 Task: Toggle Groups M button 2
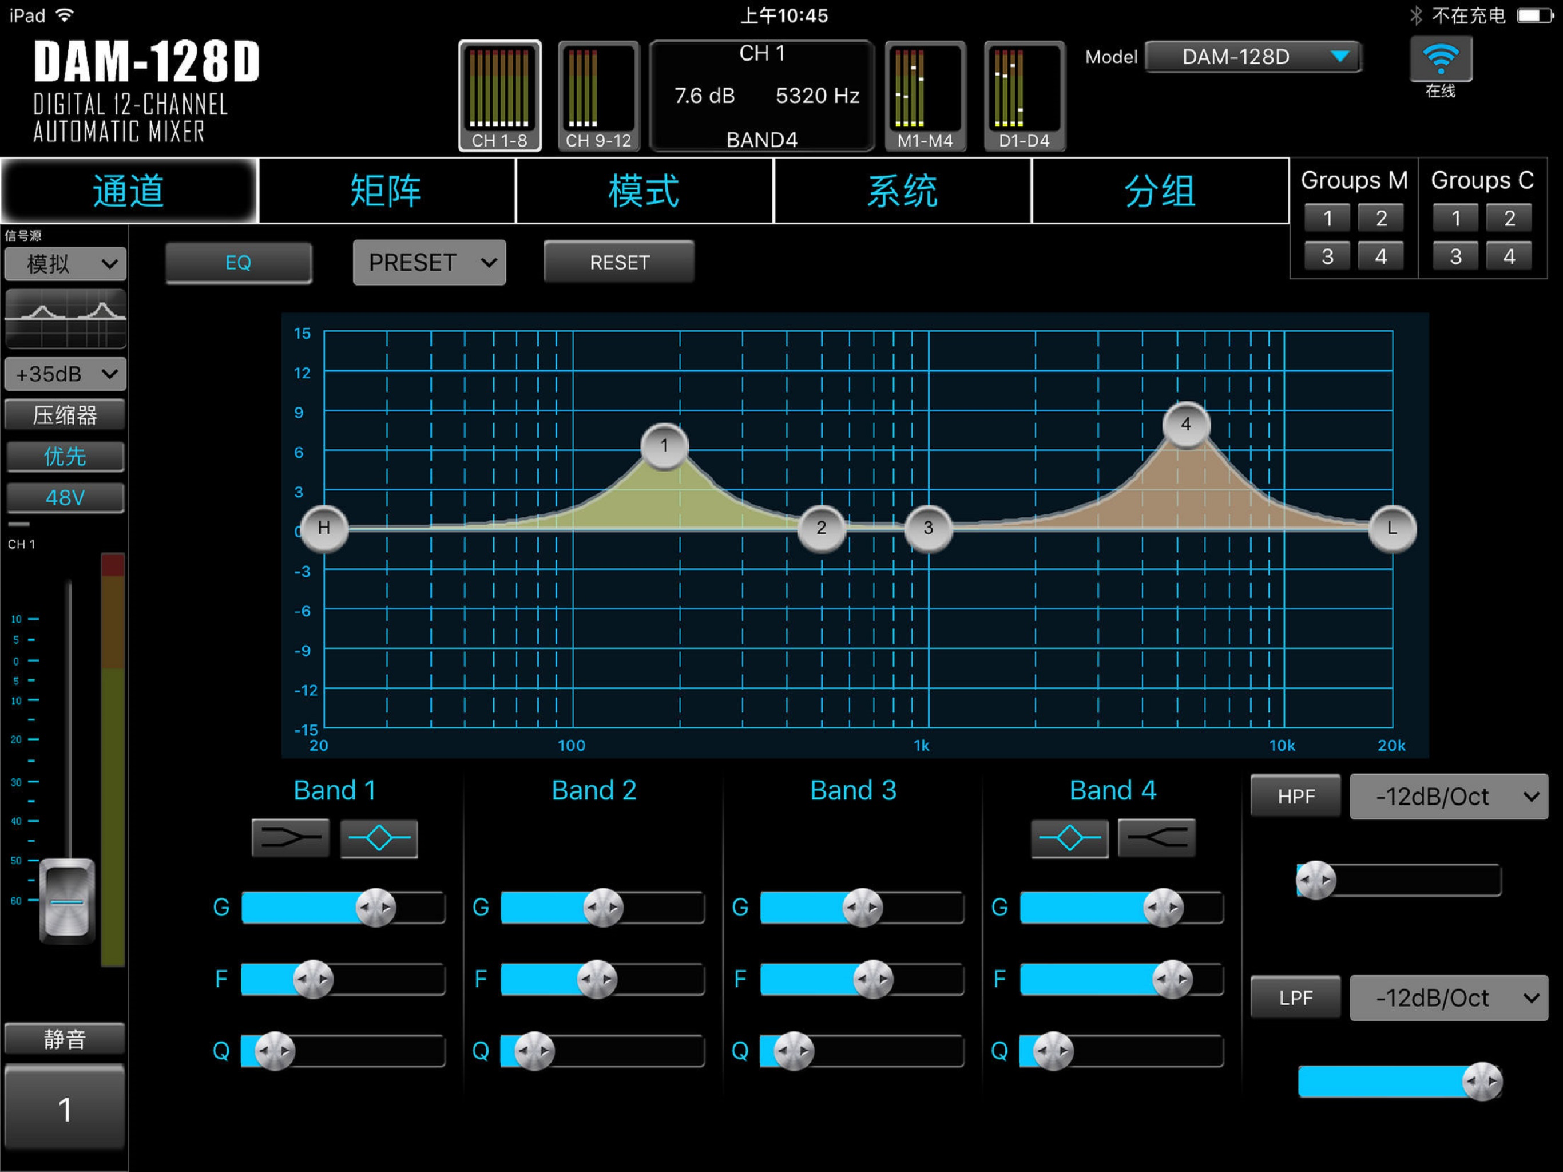coord(1380,219)
